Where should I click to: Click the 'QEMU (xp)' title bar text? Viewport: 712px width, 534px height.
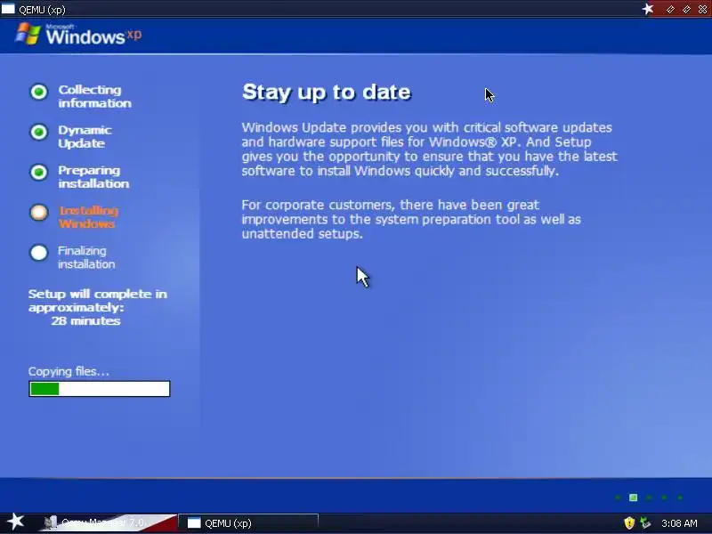42,10
